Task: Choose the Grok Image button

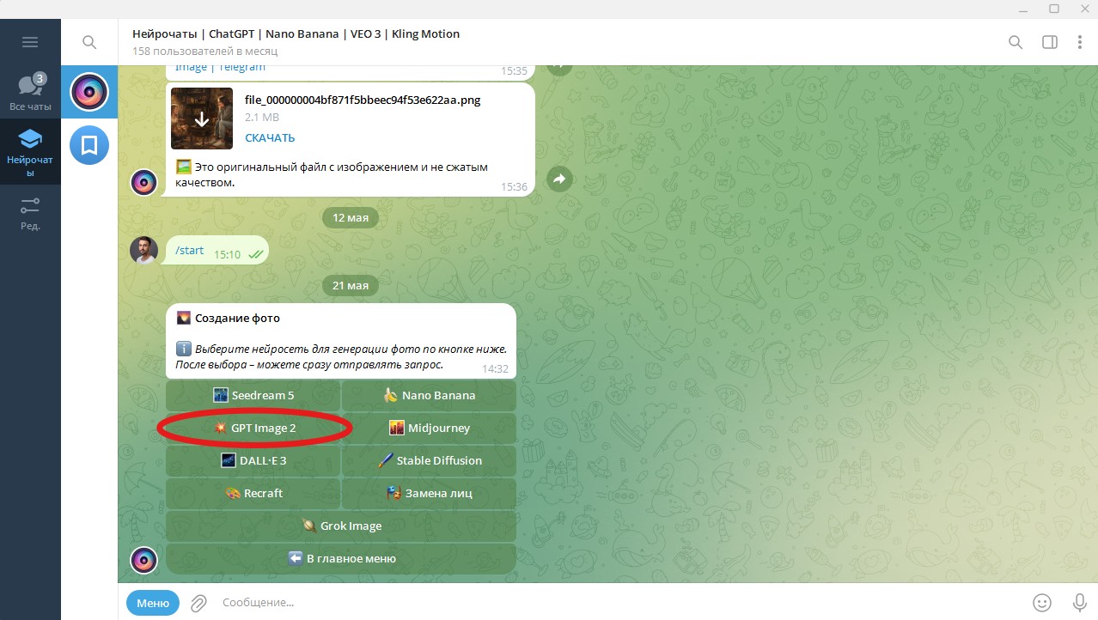Action: pyautogui.click(x=341, y=526)
